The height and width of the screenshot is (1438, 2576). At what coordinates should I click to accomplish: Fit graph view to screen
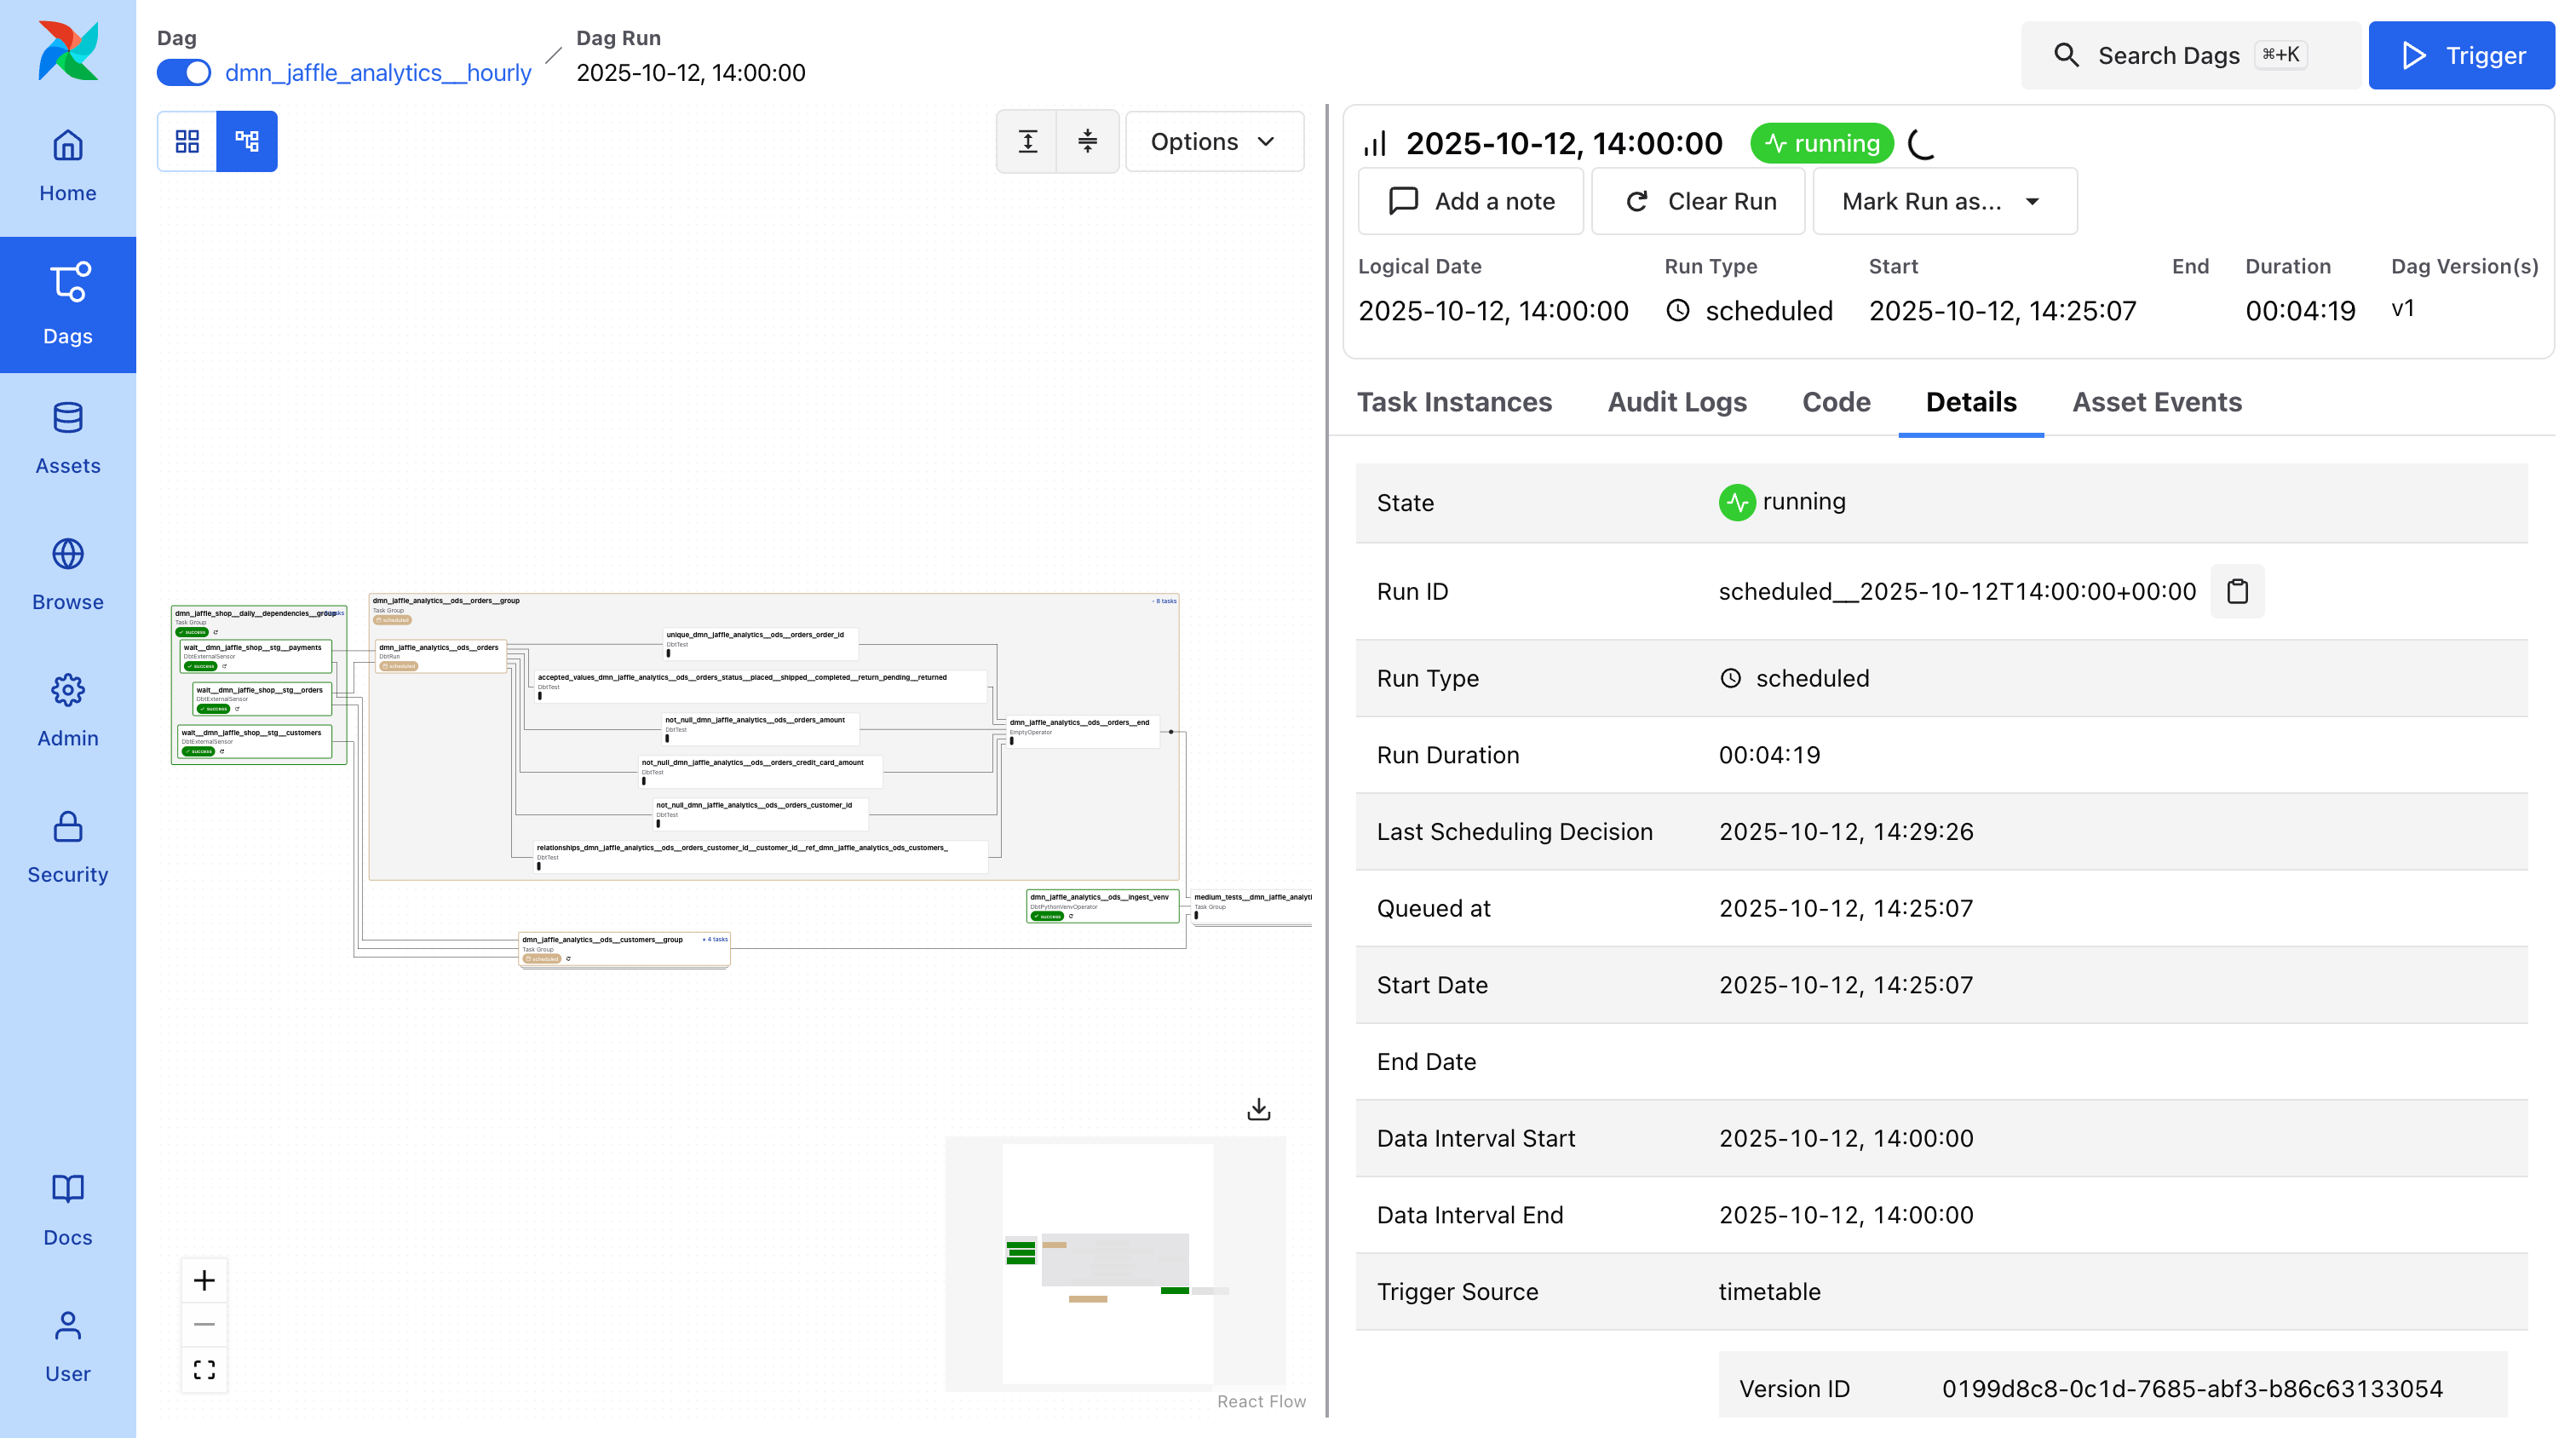[x=204, y=1369]
